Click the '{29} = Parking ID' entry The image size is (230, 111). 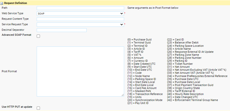point(177,61)
